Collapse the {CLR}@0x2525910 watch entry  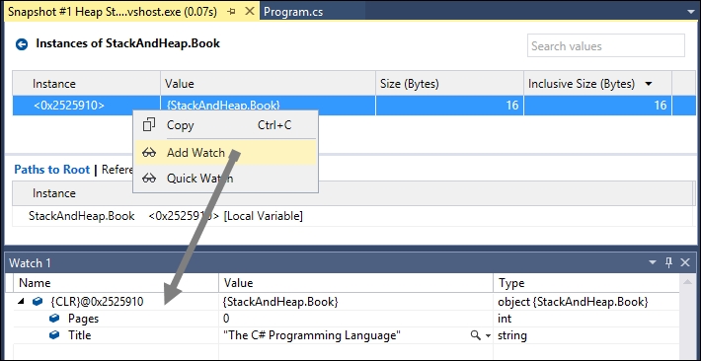tap(21, 302)
